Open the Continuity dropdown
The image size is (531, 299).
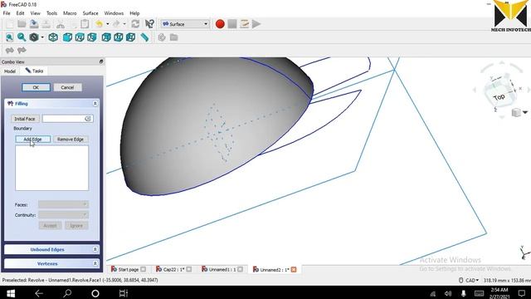[63, 215]
